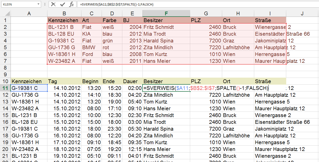Cancel the formula entry with X icon
Image resolution: width=319 pixels, height=162 pixels.
tap(53, 4)
